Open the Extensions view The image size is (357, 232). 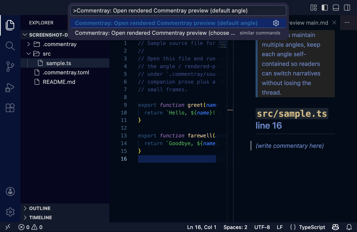click(x=10, y=108)
